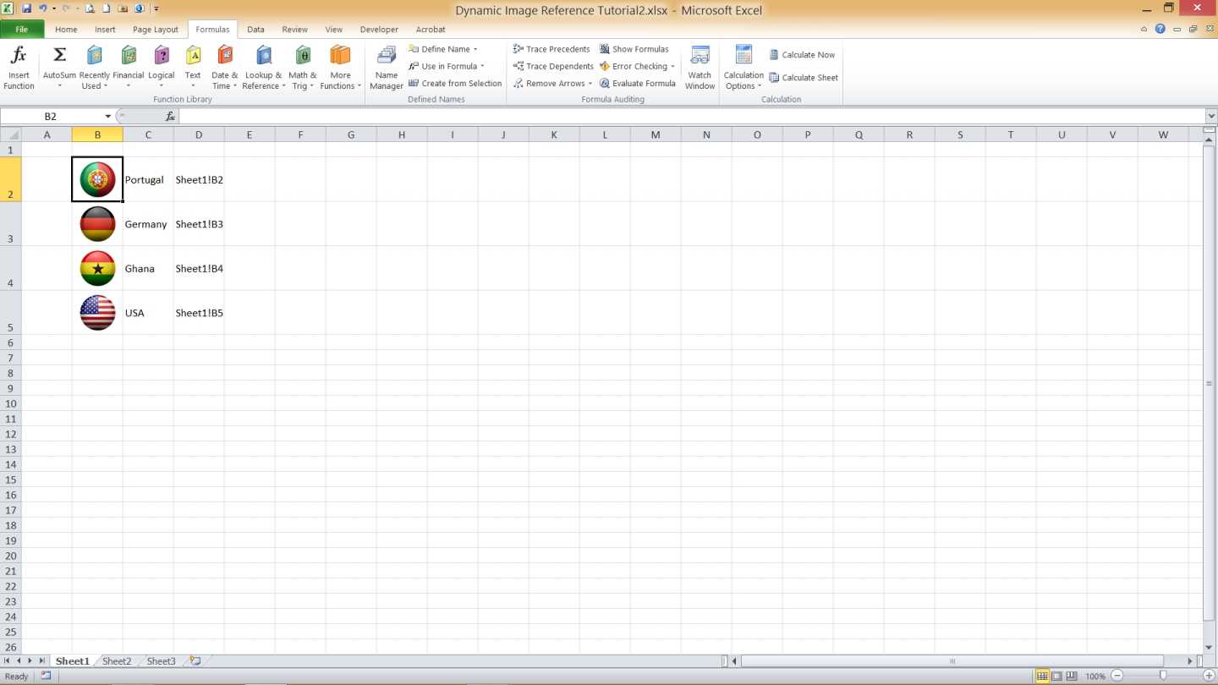Switch to the Data tab
Image resolution: width=1218 pixels, height=685 pixels.
click(255, 30)
